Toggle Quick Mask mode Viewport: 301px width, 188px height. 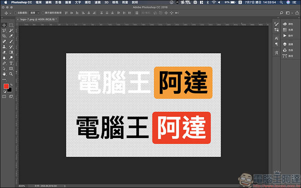coord(4,97)
